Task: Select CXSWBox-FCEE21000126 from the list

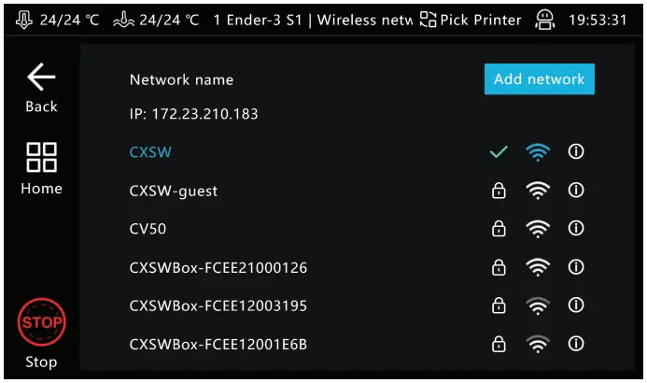Action: pos(218,268)
